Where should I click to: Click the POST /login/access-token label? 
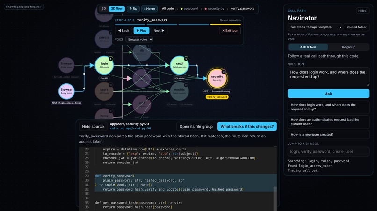click(x=66, y=103)
